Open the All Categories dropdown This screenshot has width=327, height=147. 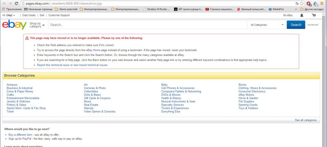coord(267,25)
